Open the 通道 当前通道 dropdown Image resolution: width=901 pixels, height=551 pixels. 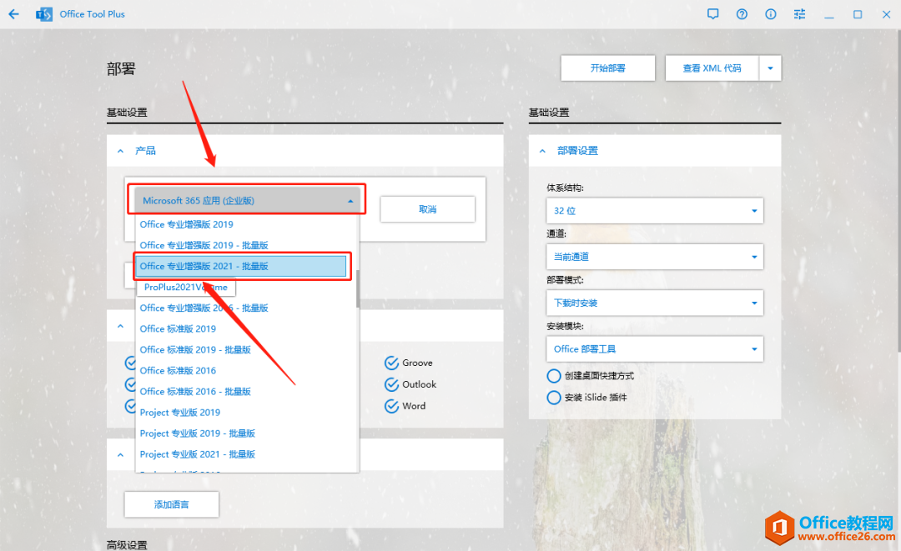(655, 257)
